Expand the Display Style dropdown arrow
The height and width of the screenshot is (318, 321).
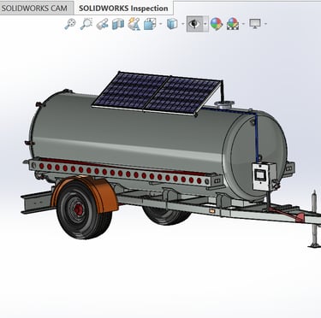pyautogui.click(x=183, y=24)
